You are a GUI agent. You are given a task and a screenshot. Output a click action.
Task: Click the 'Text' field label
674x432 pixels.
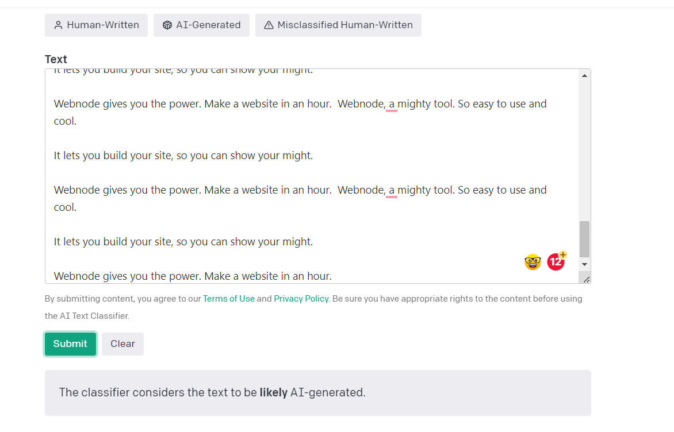click(56, 59)
